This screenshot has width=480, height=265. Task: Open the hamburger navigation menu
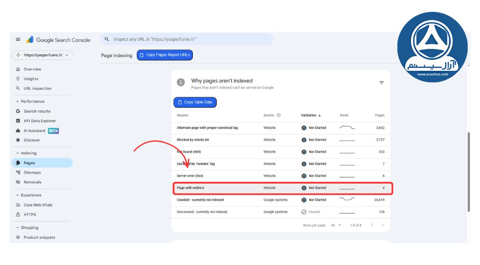pyautogui.click(x=18, y=39)
